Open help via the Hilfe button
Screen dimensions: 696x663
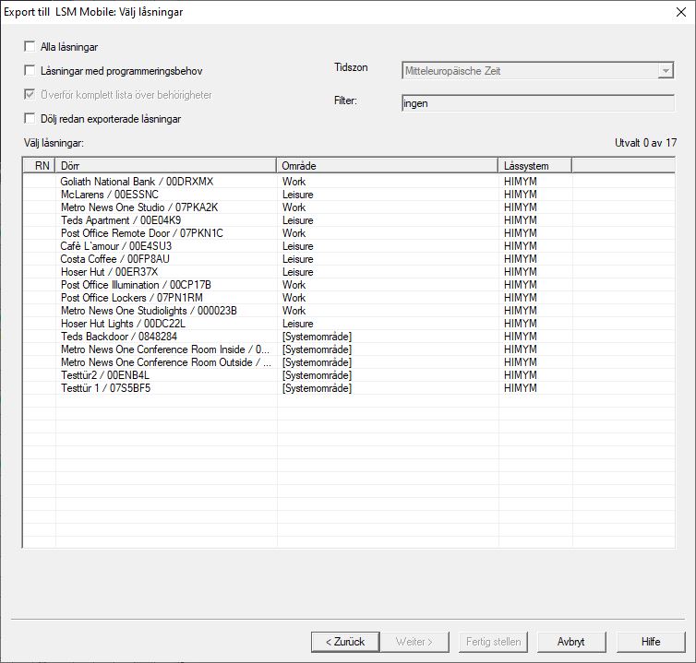point(651,642)
